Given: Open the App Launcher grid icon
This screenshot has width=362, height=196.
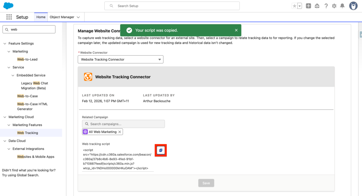Looking at the screenshot, I should point(9,17).
